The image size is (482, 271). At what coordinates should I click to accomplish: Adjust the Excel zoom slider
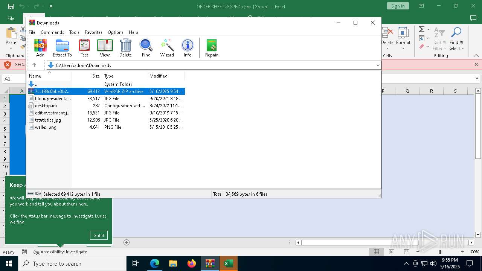(440, 252)
